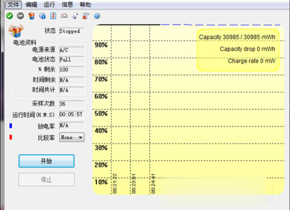Screen dimensions: 290x210
Task: Click the blue 放电率 color marker
Action: point(11,126)
